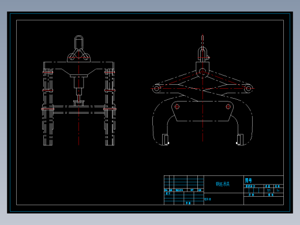Screen dimensions: 300x225
Task: Select the 图号 label in title block
Action: click(248, 181)
